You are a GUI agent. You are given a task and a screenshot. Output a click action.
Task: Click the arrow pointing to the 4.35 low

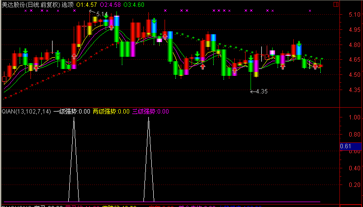pos(253,91)
